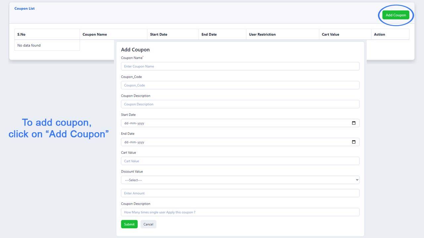Cancel the Add Coupon form
The height and width of the screenshot is (238, 424).
(148, 224)
